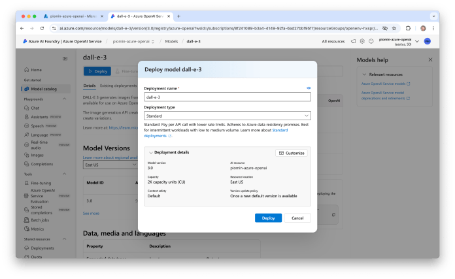
Task: Collapse the sidebar with panel icon
Action: click(65, 59)
